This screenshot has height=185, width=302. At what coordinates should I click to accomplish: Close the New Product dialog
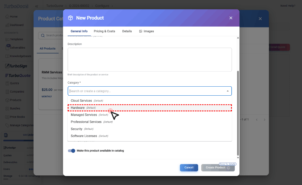tap(231, 18)
